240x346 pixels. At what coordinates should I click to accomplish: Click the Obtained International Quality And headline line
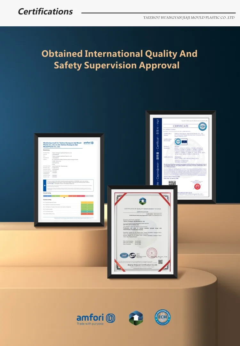click(x=119, y=54)
